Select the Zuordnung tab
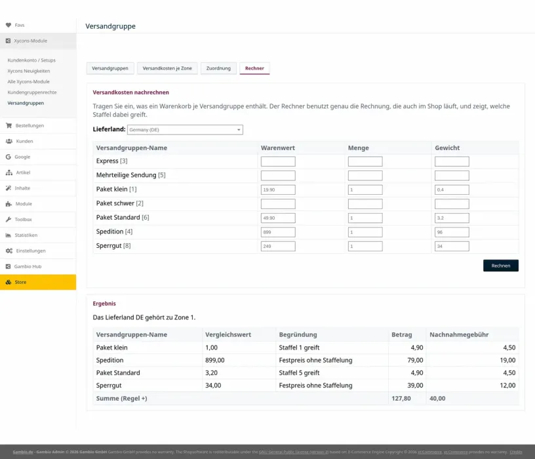Screen dimensions: 535x459 (218, 68)
